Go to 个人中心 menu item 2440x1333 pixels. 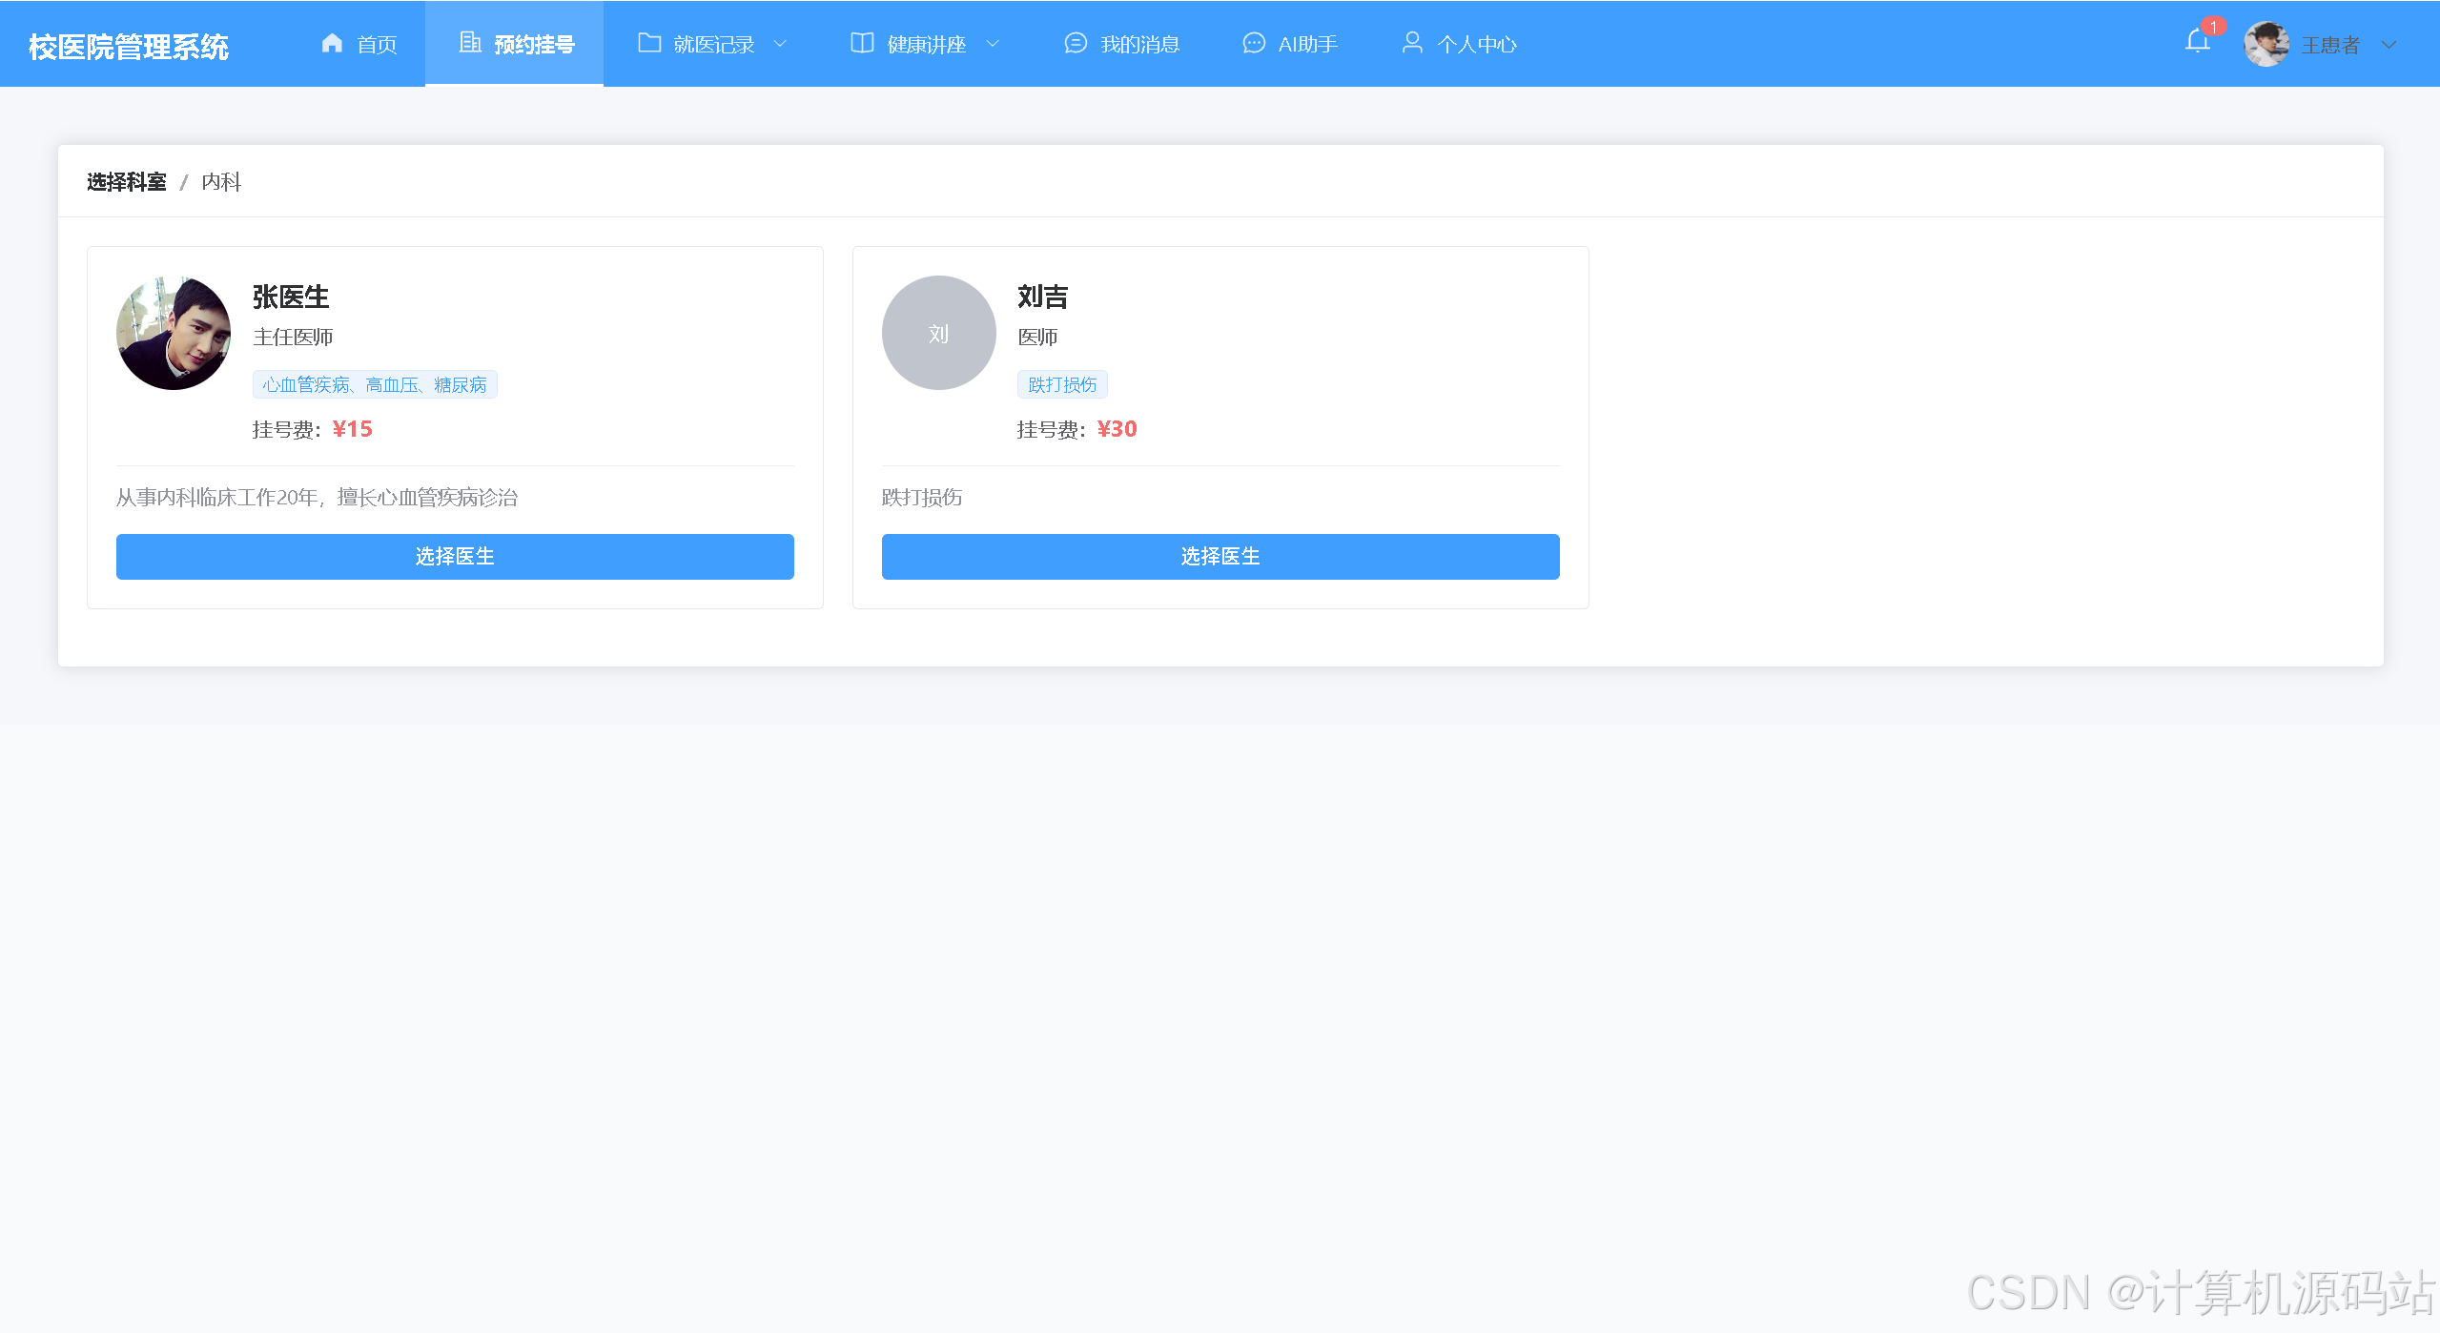1459,44
